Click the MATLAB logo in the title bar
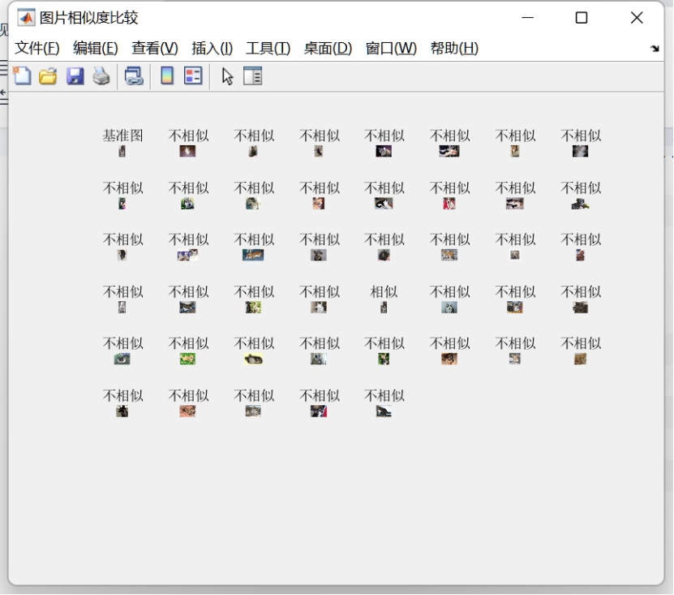Viewport: 674px width, 595px height. click(x=27, y=17)
